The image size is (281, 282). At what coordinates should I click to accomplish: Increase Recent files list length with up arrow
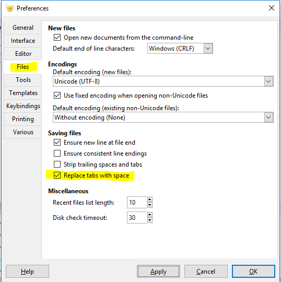click(x=150, y=199)
